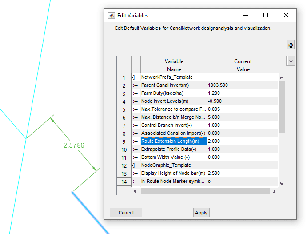Image resolution: width=307 pixels, height=234 pixels.
Task: Edit the Route Extension Length value 2.000
Action: (x=243, y=141)
